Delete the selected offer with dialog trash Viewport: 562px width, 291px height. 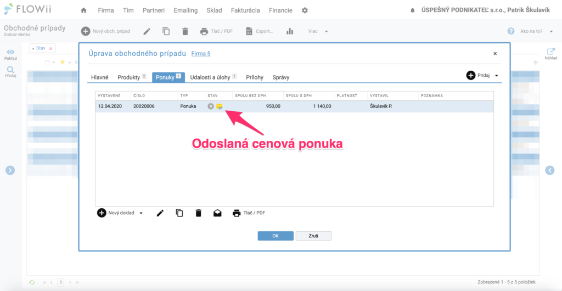coord(198,213)
